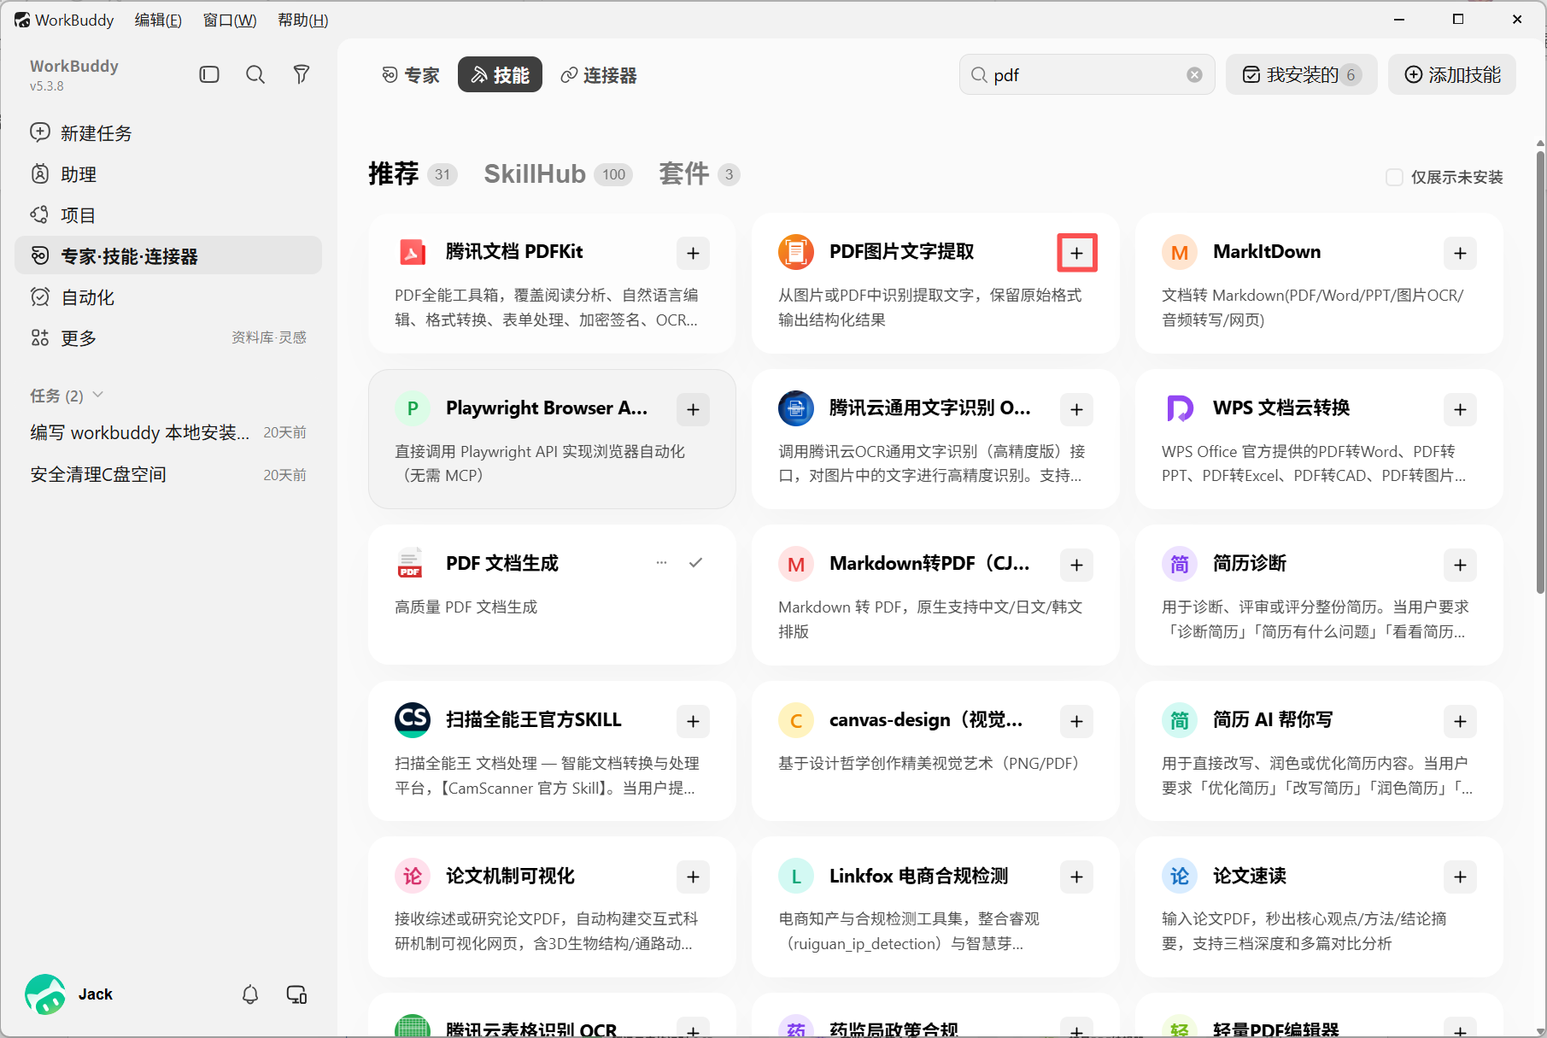Add the 论文速读 skill
The image size is (1547, 1038).
pyautogui.click(x=1460, y=877)
